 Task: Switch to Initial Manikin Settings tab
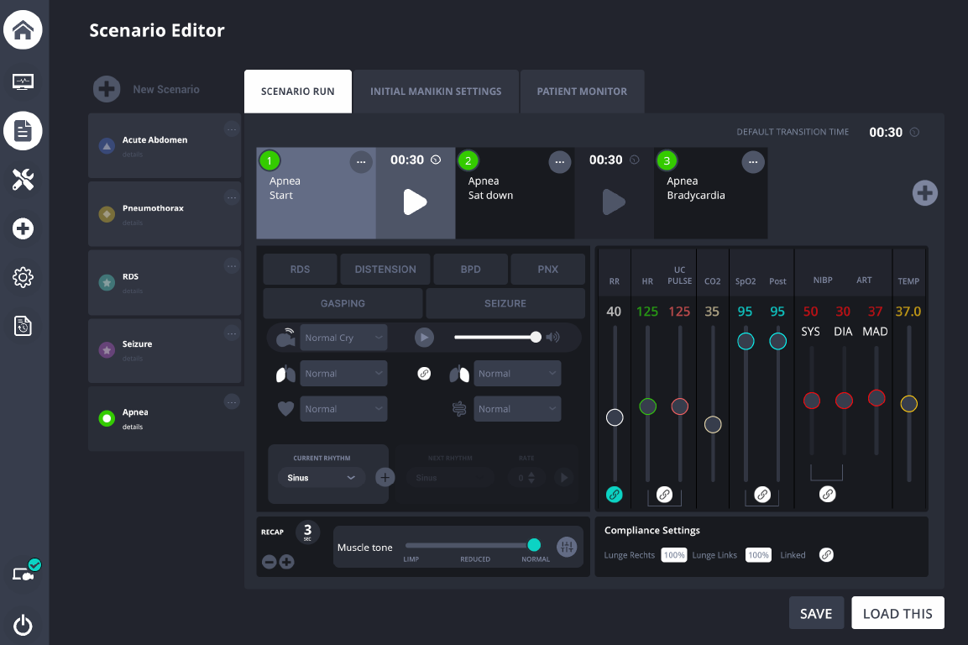[x=436, y=92]
